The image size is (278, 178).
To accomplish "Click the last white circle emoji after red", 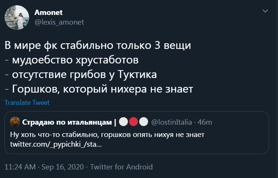I will [143, 122].
